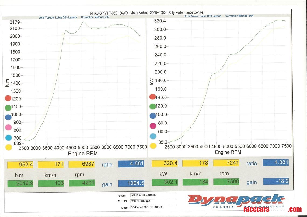The width and height of the screenshot is (307, 217).
Task: Click the green 7500 rpm value box
Action: tap(226, 182)
